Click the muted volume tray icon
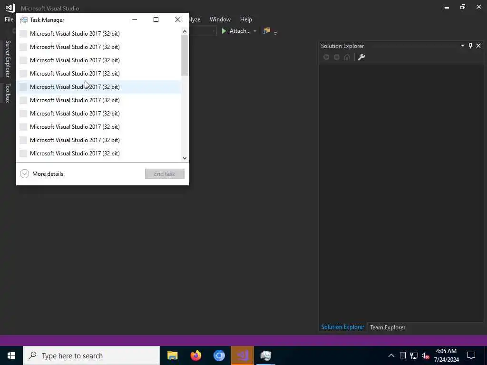This screenshot has height=365, width=487. click(426, 355)
